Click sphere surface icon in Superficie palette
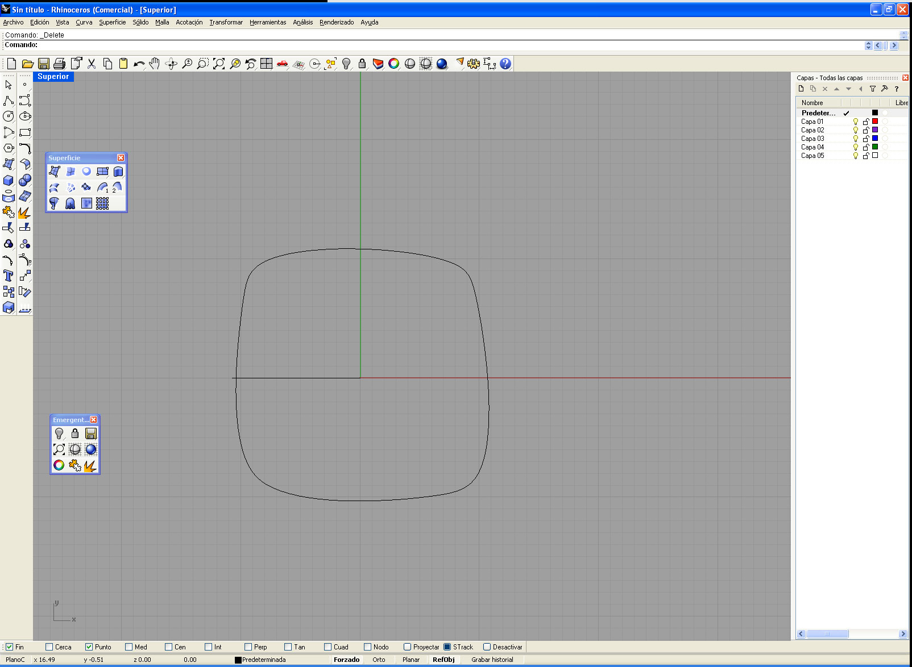 (86, 171)
